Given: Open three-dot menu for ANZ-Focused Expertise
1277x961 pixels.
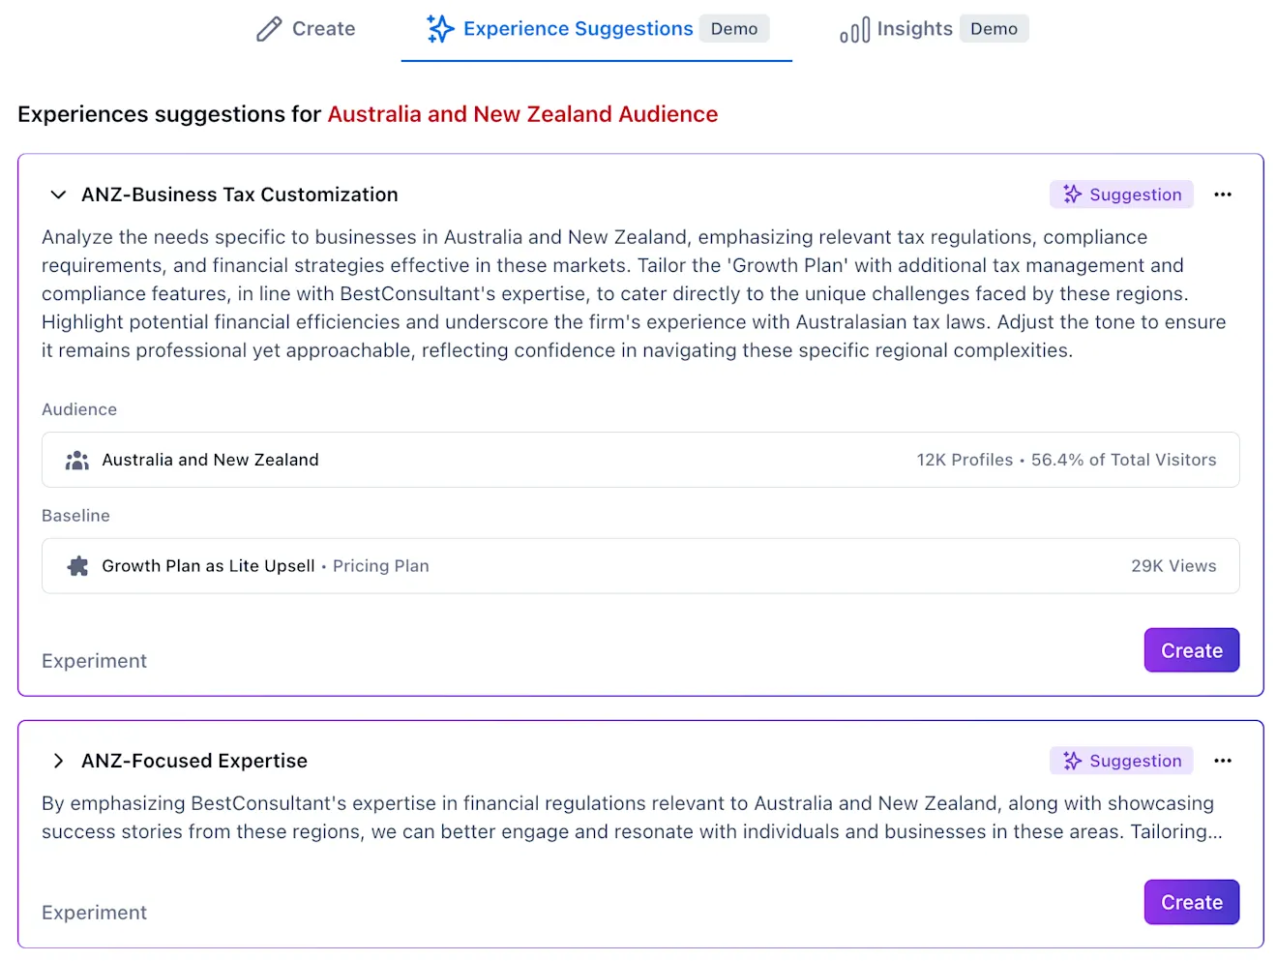Looking at the screenshot, I should click(1223, 761).
